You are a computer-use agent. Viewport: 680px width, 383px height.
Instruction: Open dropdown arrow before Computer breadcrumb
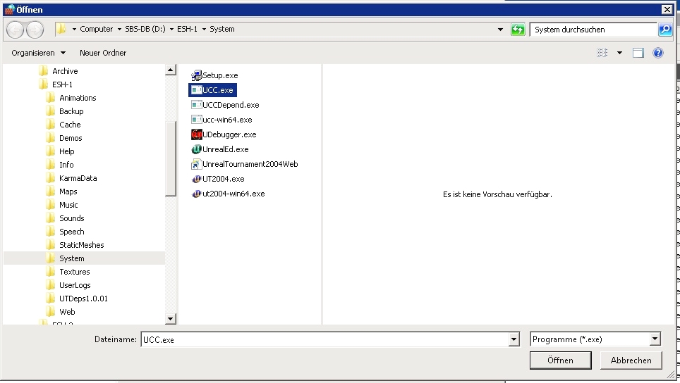[74, 30]
